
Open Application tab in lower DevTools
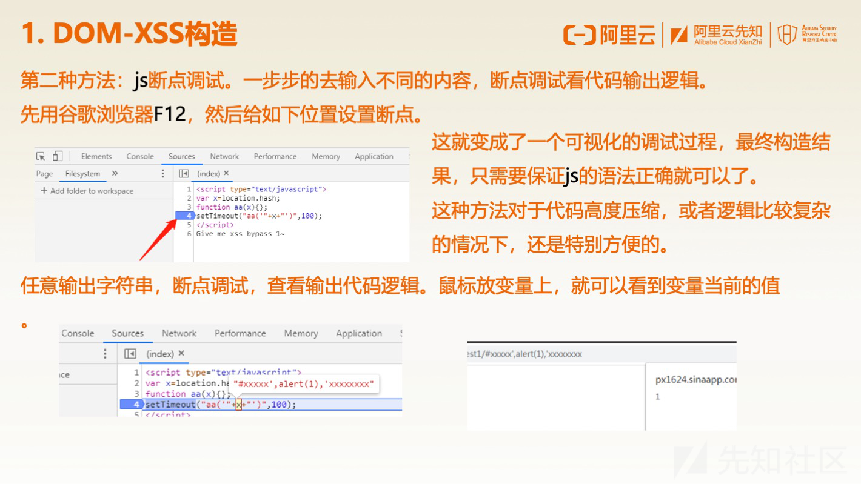coord(359,333)
